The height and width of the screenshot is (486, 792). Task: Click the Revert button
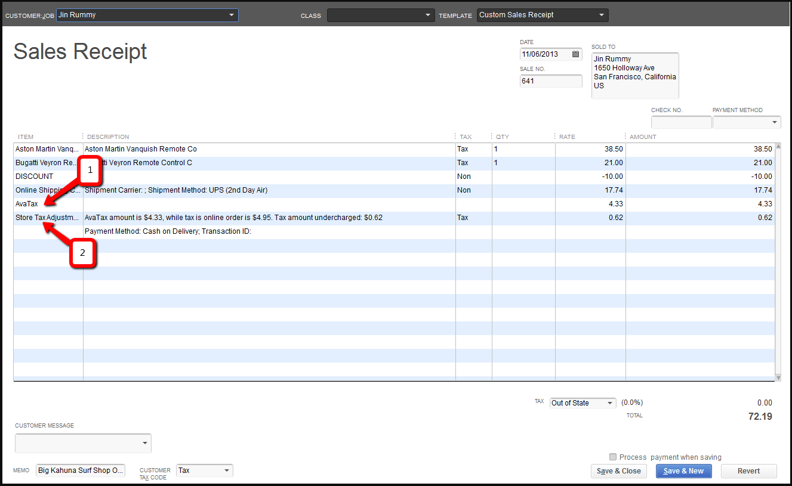[748, 471]
